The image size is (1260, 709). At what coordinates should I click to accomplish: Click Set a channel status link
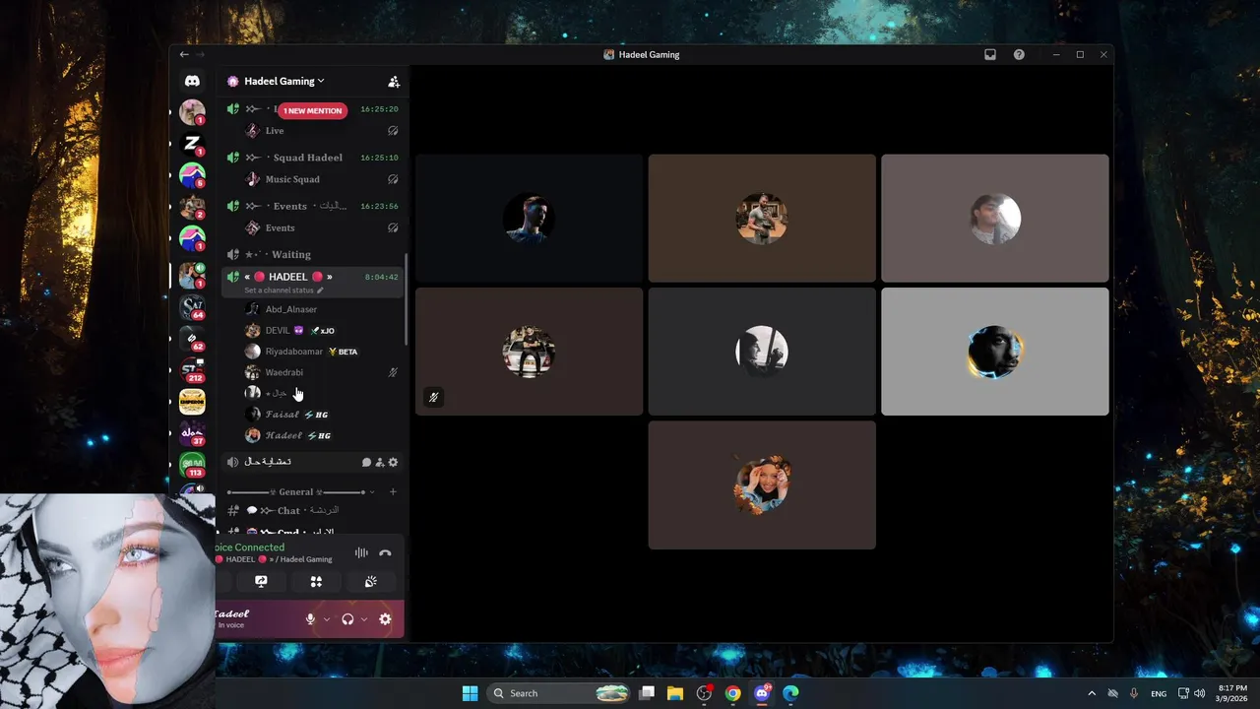pyautogui.click(x=283, y=290)
